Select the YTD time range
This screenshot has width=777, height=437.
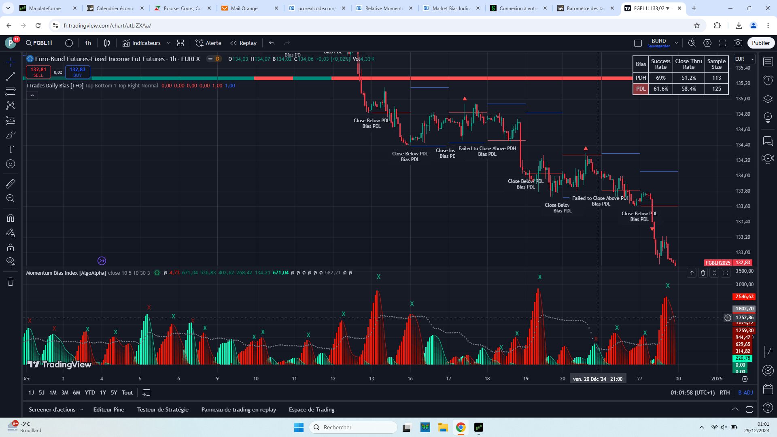(89, 392)
